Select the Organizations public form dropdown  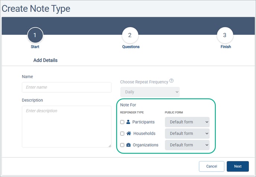[187, 145]
